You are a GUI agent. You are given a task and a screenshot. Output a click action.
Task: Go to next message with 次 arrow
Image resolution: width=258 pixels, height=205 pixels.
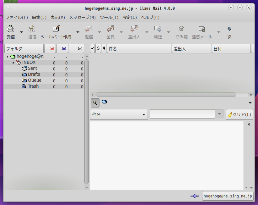coord(229,29)
